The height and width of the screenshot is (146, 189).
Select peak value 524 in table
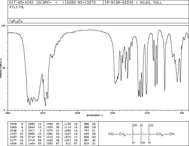86,143
